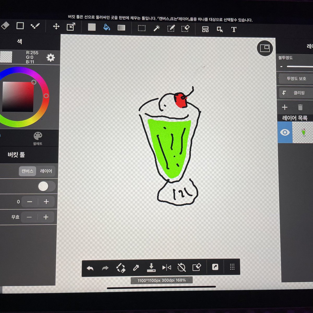Pick the Eyedropper in bottom bar
The image size is (313, 313).
point(136,268)
